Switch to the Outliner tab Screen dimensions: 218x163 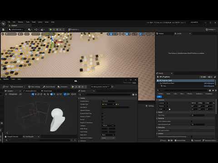161,34
